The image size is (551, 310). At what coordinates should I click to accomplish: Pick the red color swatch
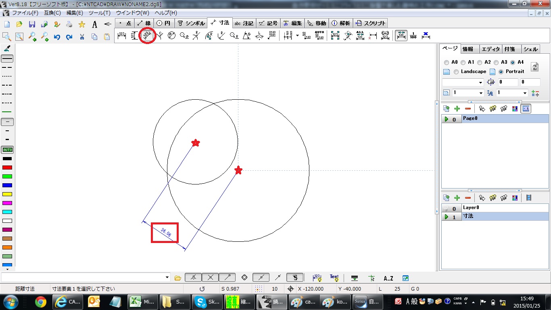pos(7,168)
